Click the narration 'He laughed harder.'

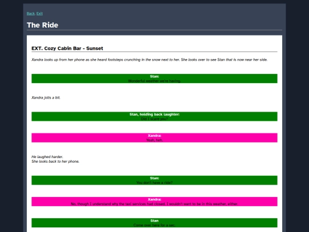coord(47,157)
